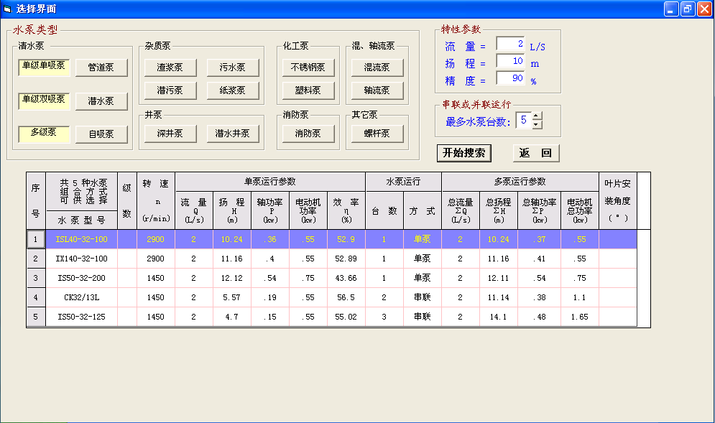The width and height of the screenshot is (715, 423).
Task: Toggle the 多级泵 pump type
Action: click(44, 134)
